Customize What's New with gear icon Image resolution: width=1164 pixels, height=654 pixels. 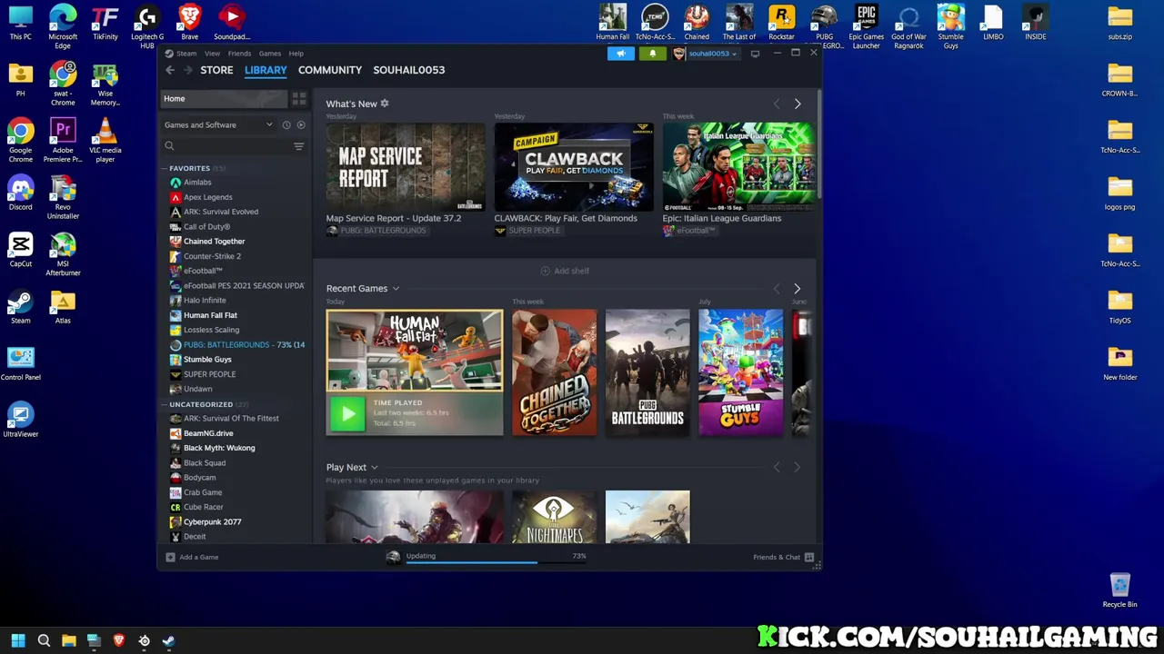pos(385,104)
